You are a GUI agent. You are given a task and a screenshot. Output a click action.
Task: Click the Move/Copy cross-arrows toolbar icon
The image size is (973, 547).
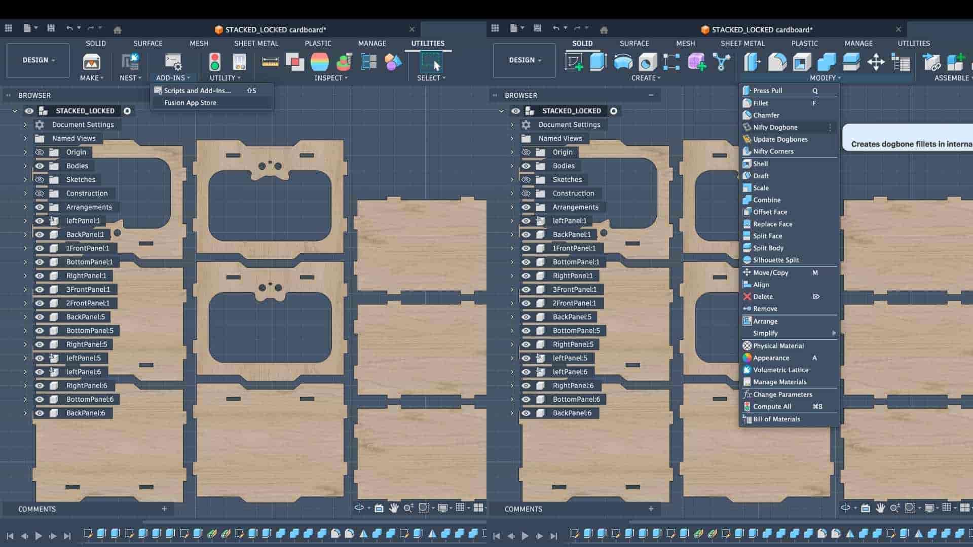[x=876, y=62]
